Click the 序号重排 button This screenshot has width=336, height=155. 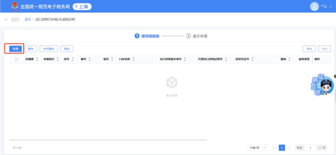tap(49, 49)
